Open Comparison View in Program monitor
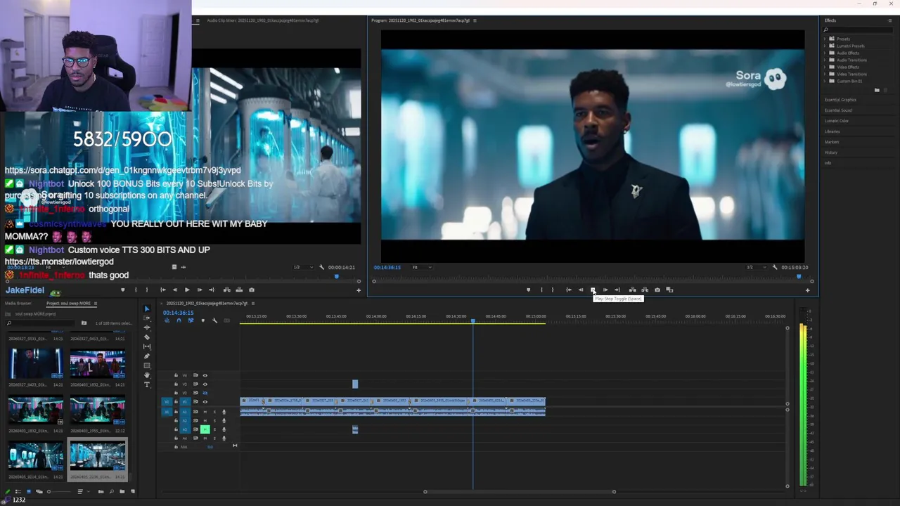This screenshot has height=506, width=900. pyautogui.click(x=669, y=290)
